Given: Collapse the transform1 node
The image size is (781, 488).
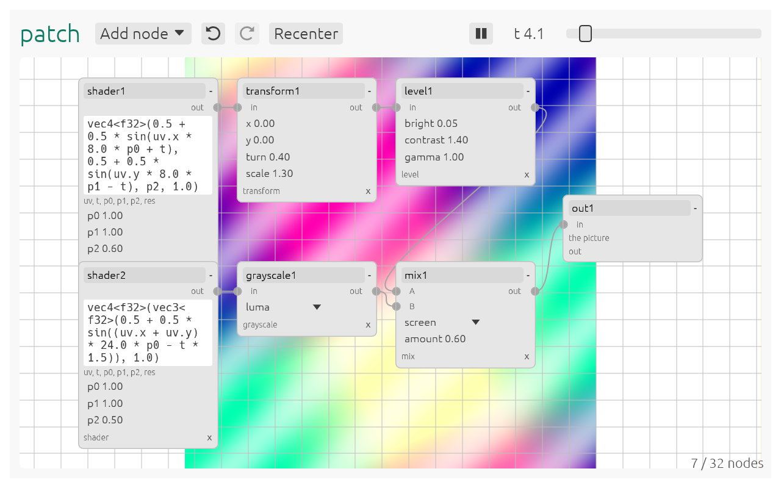Looking at the screenshot, I should (x=369, y=91).
